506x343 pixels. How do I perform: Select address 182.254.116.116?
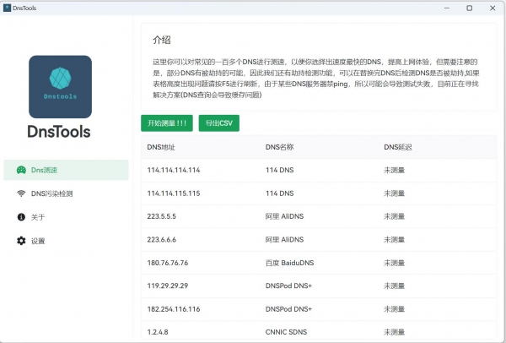point(174,309)
